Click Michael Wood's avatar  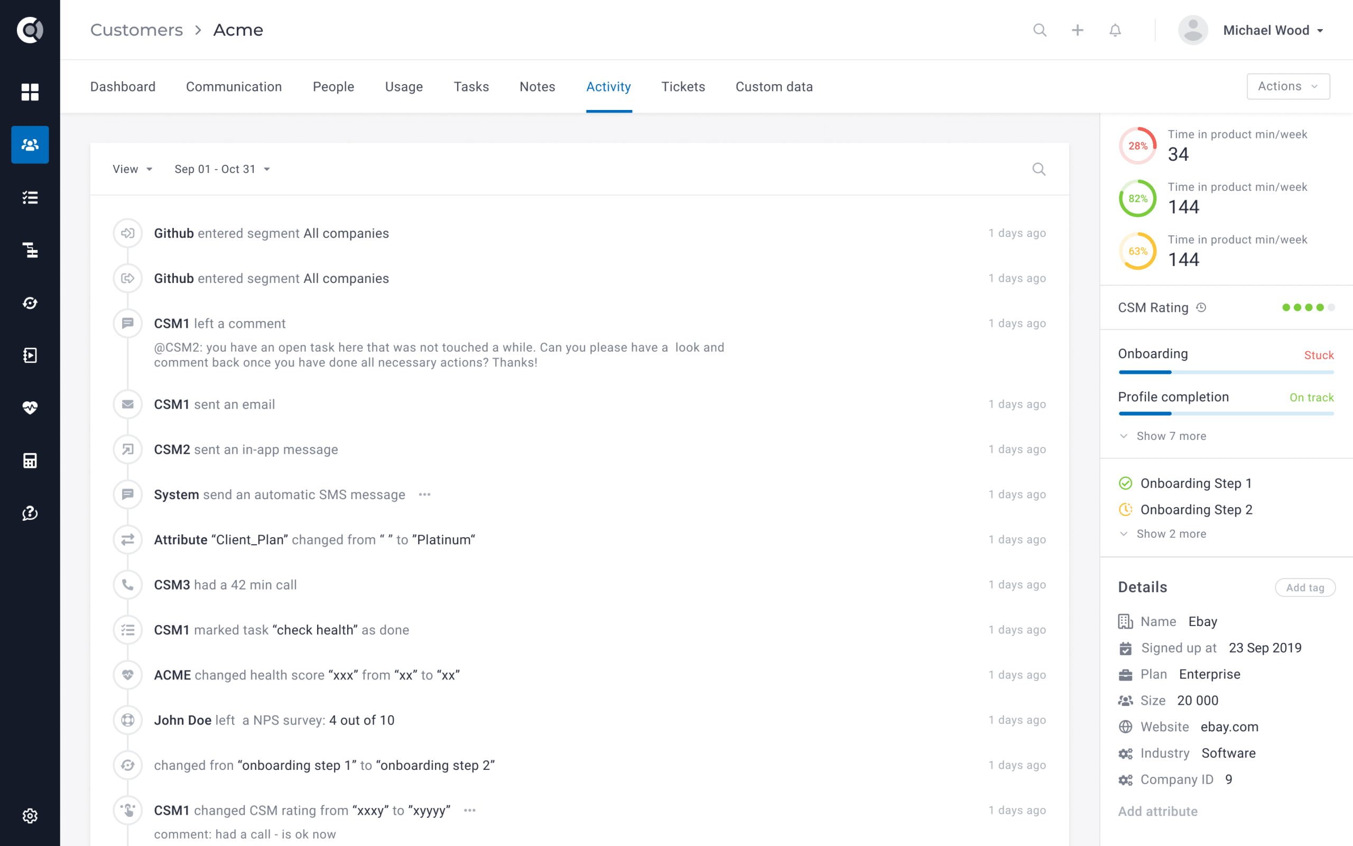pos(1193,30)
